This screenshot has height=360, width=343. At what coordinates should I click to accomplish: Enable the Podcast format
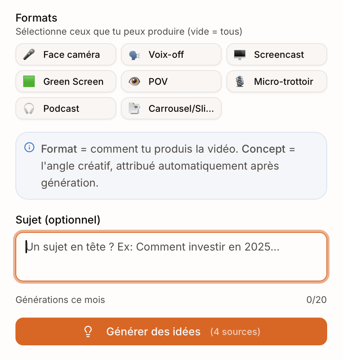point(66,108)
